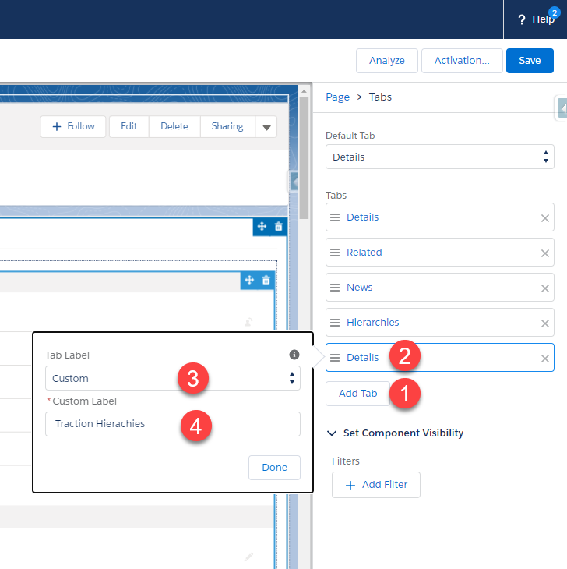Remove the first Details tab
The width and height of the screenshot is (567, 569).
tap(545, 218)
